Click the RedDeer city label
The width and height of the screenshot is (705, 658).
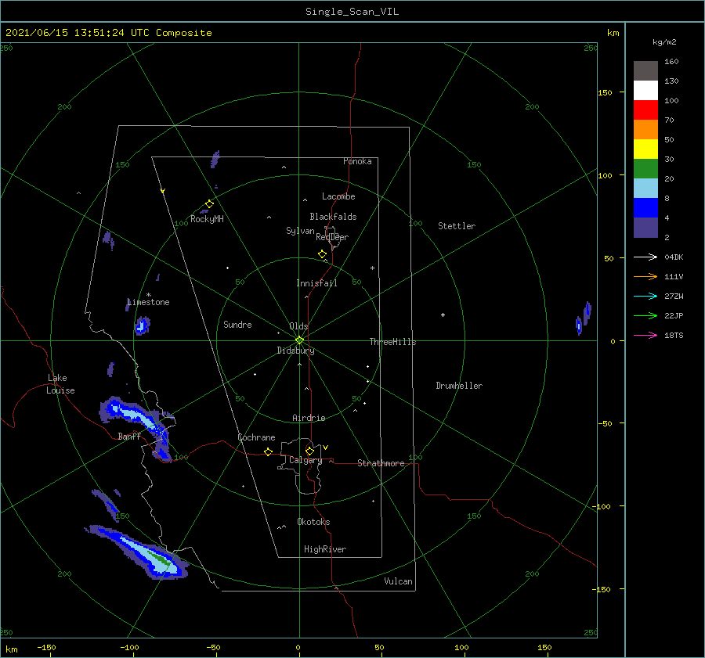tap(332, 237)
